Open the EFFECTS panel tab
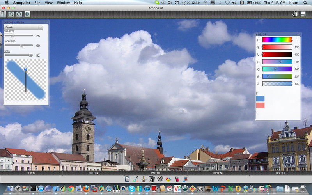The height and width of the screenshot is (195, 312). [x=93, y=172]
